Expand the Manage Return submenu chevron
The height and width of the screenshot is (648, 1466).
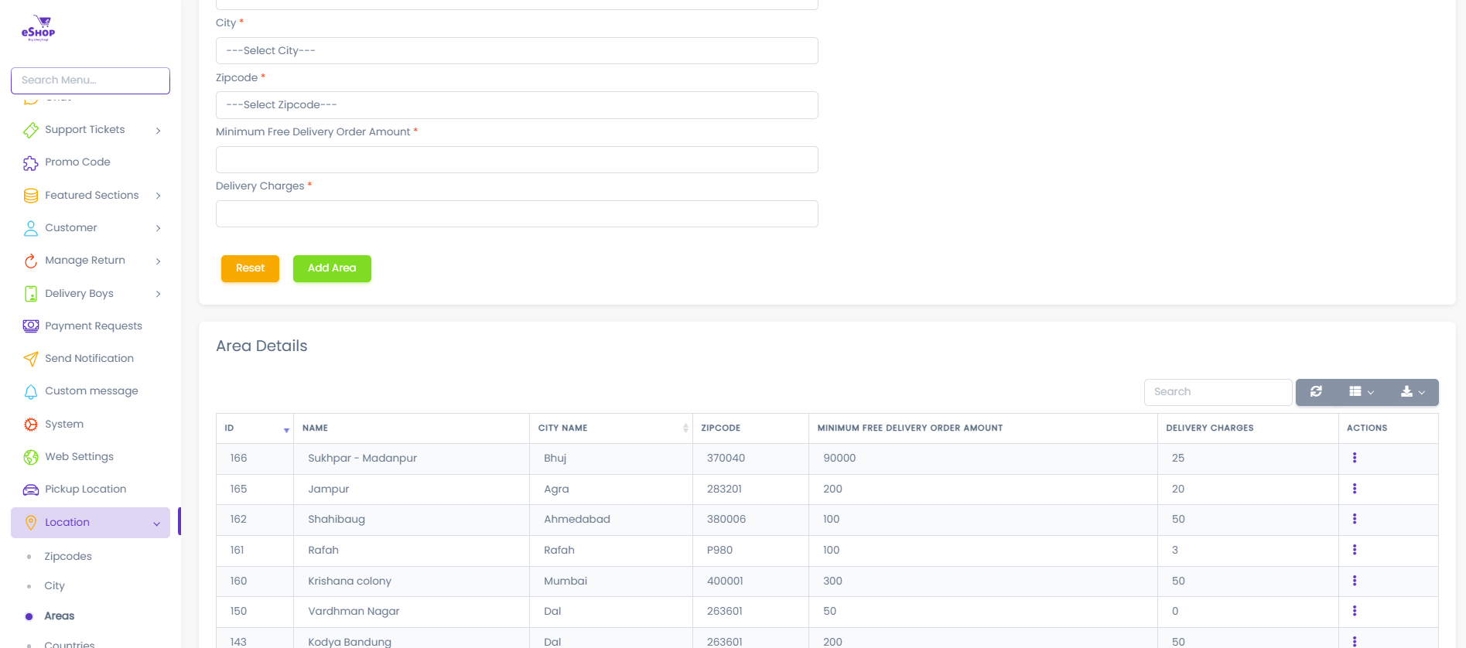158,261
